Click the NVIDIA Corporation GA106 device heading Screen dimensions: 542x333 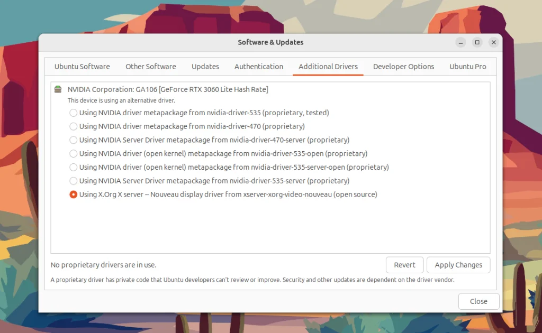tap(168, 89)
